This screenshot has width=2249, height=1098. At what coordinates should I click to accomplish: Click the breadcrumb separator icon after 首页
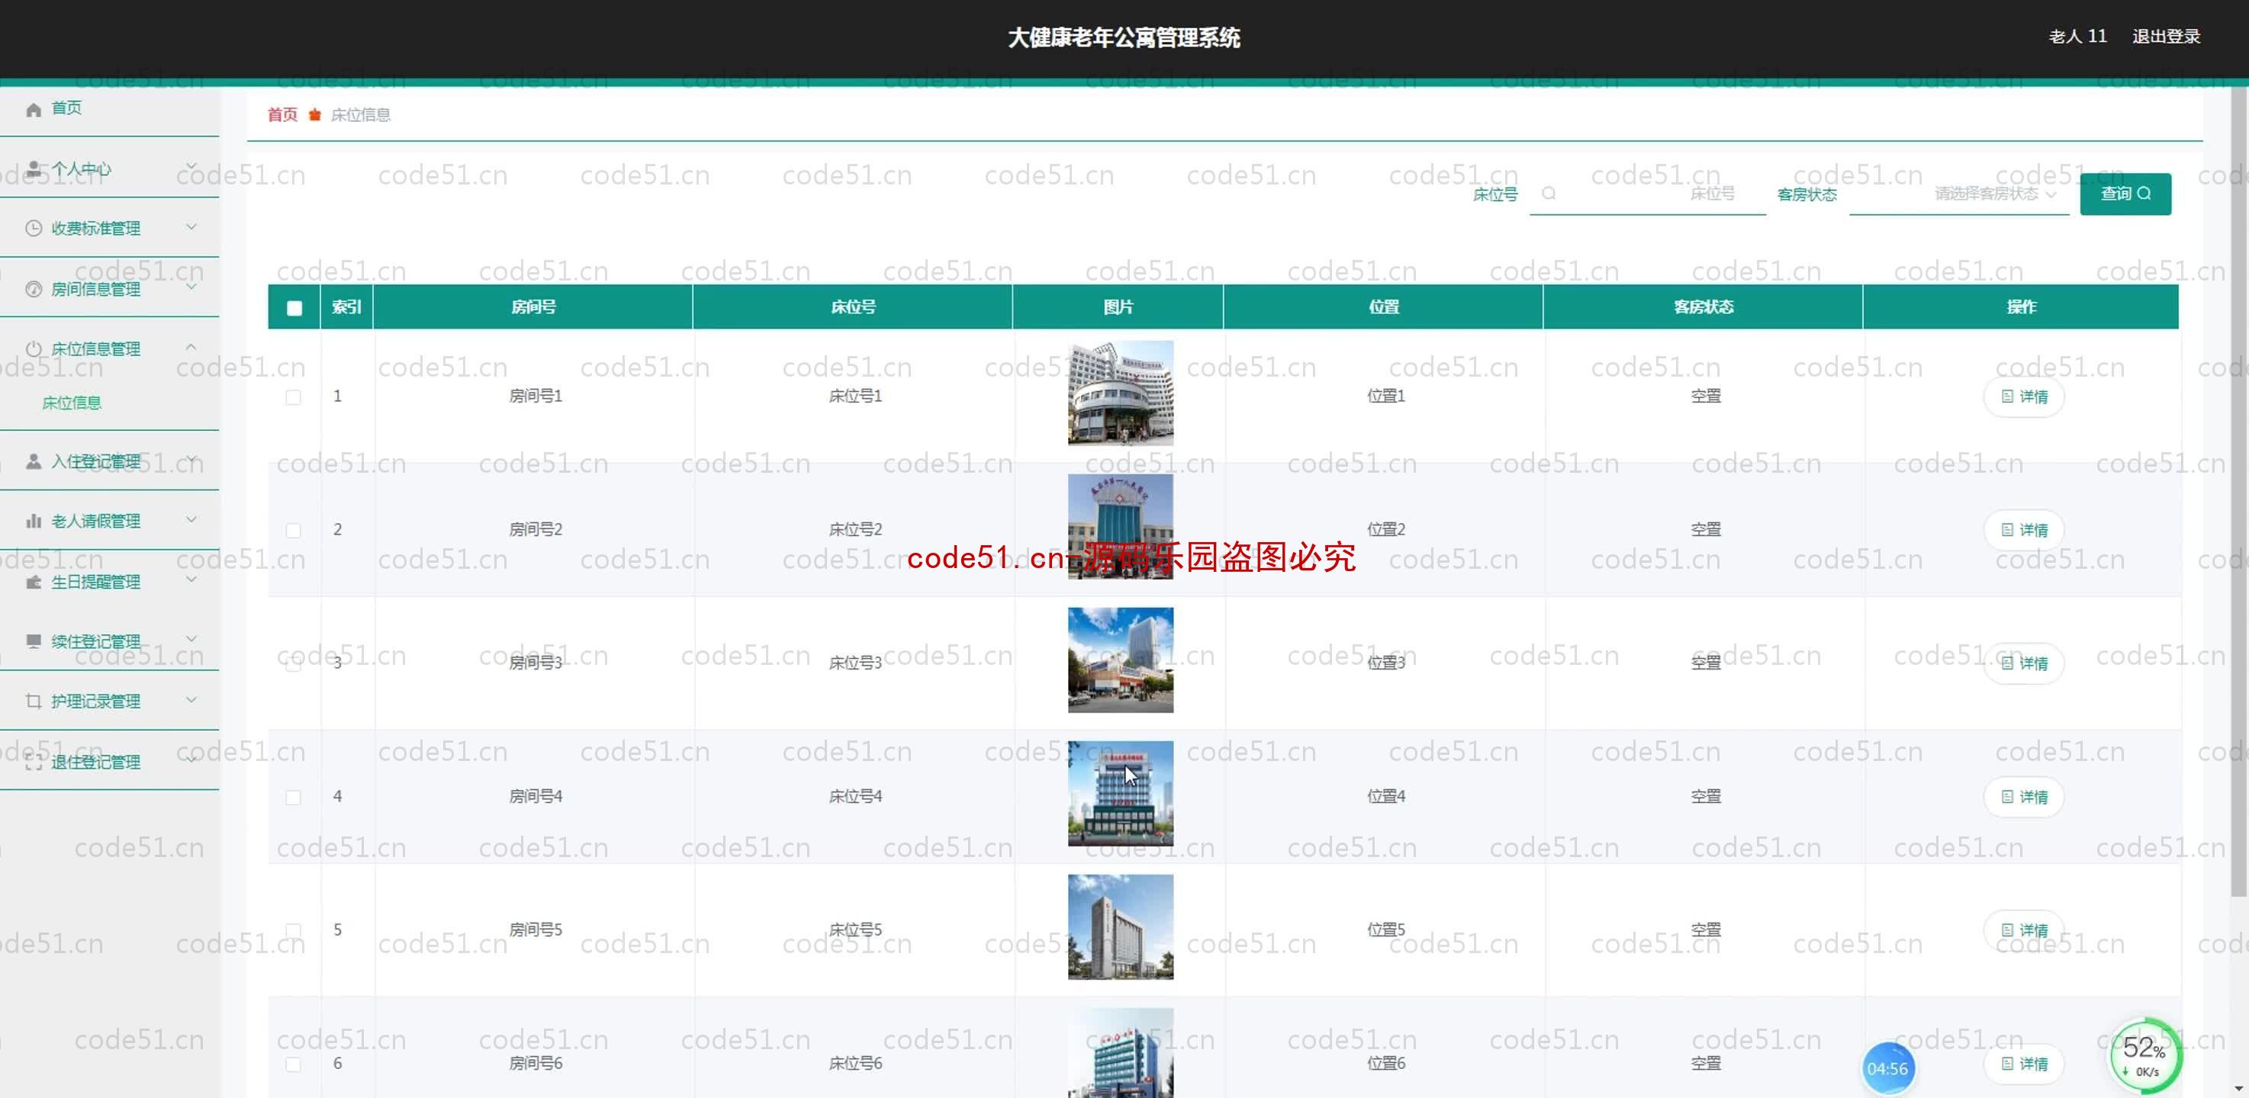tap(314, 115)
